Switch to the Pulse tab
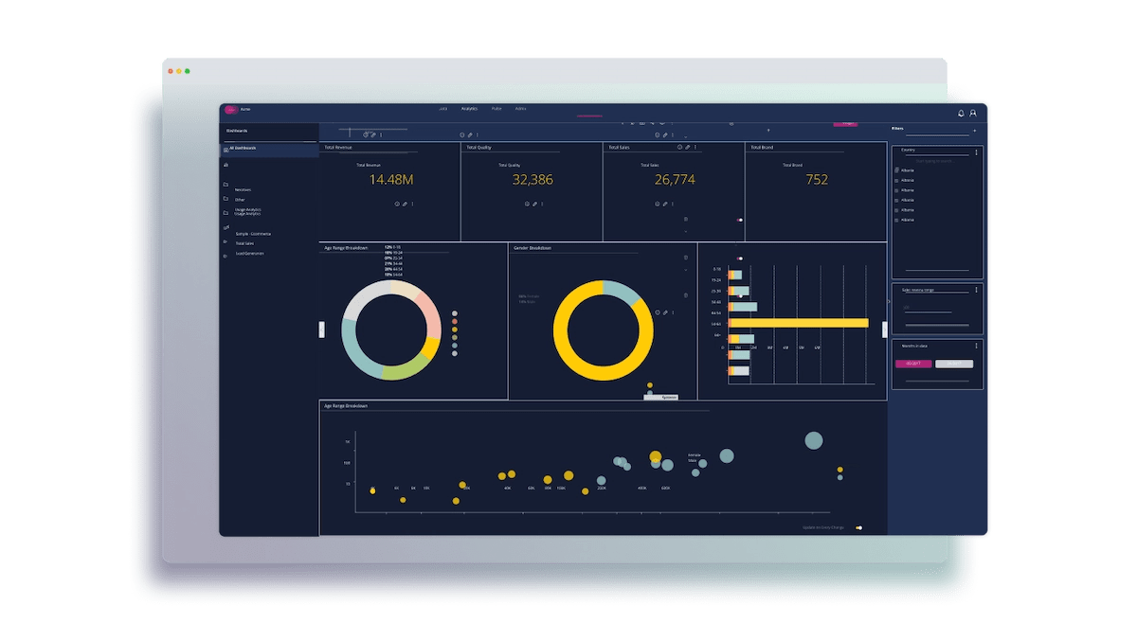This screenshot has height=641, width=1137. pos(496,109)
